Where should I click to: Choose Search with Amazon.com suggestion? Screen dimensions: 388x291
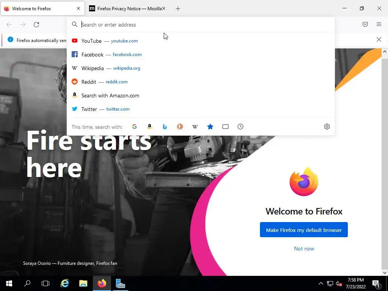pos(200,95)
